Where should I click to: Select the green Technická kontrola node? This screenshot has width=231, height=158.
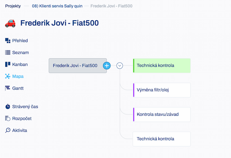pyautogui.click(x=162, y=66)
